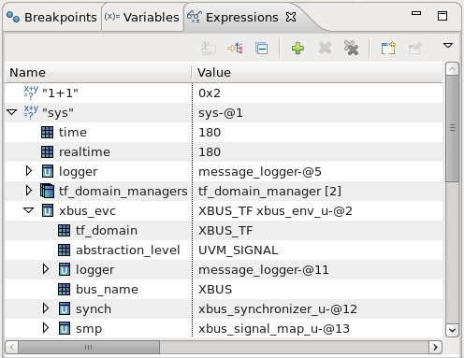The image size is (464, 358).
Task: Toggle Show Logical Structure icon
Action: (x=235, y=48)
